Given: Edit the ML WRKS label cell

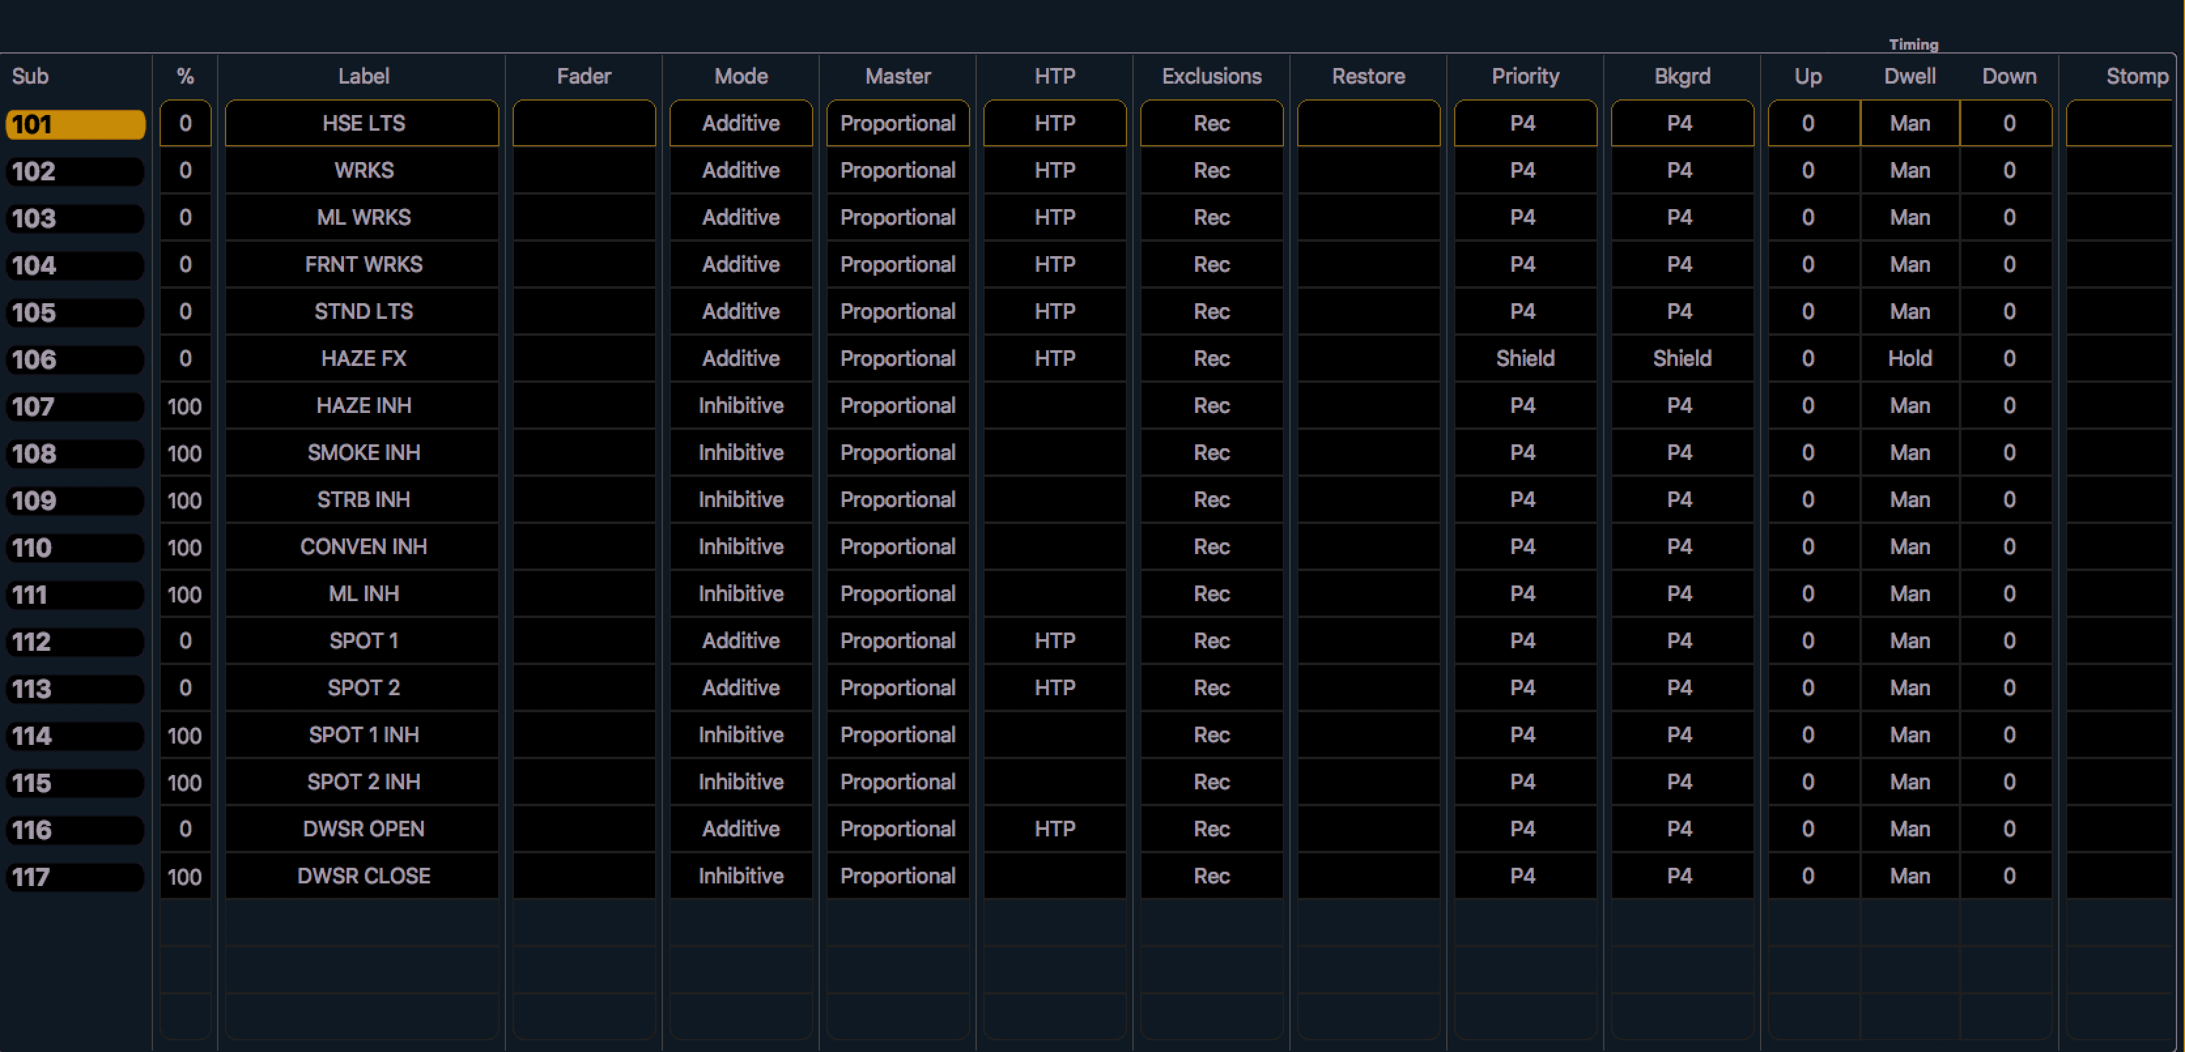Looking at the screenshot, I should [362, 218].
